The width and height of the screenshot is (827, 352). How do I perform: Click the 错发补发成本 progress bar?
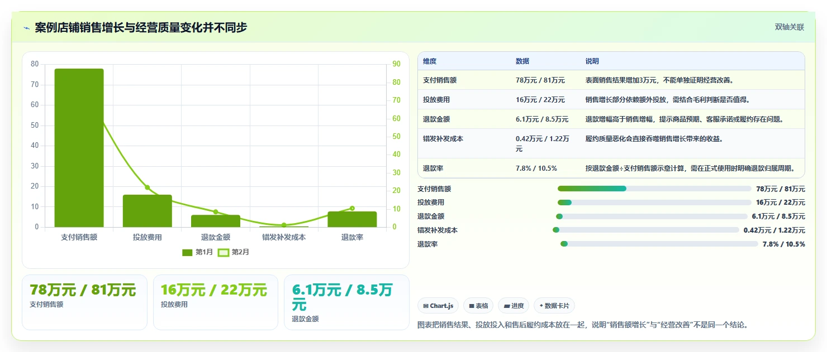point(646,230)
